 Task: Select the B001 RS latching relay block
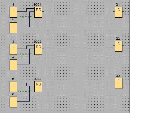tap(38, 12)
